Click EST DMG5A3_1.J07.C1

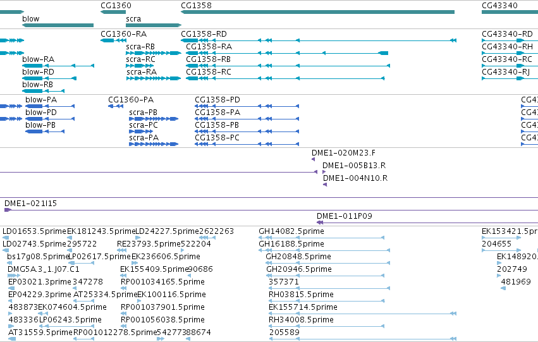[x=44, y=269]
